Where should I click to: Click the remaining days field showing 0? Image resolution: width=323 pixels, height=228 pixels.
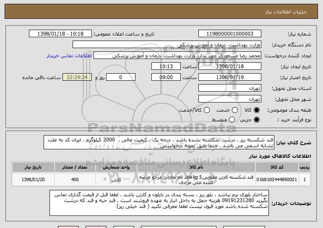pos(121,77)
